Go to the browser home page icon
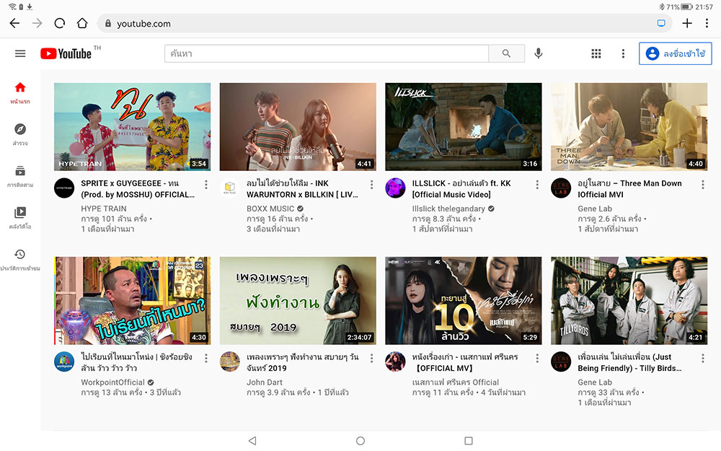This screenshot has width=721, height=451. click(82, 23)
